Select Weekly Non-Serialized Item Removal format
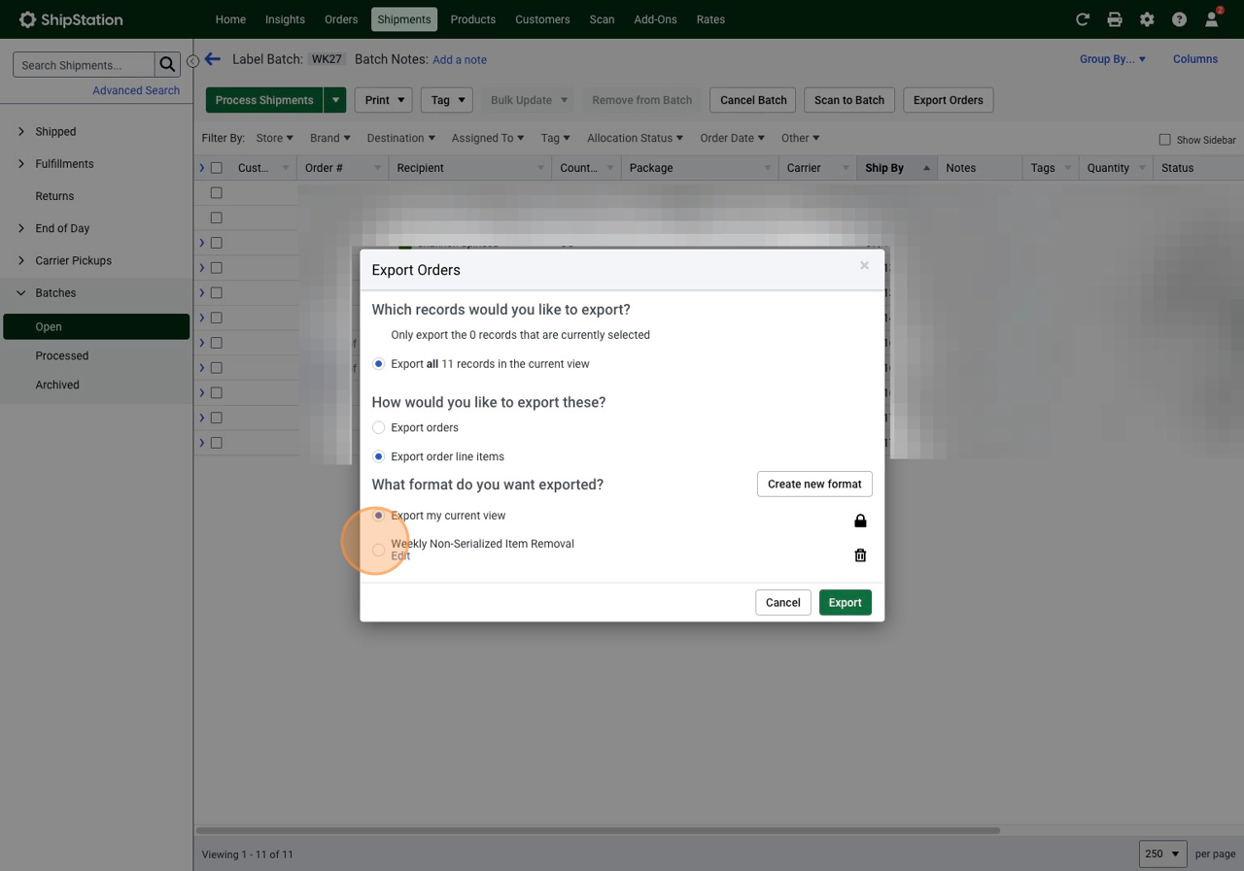Screen dimensions: 1244x871 coord(379,550)
